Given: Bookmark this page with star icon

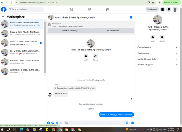Looking at the screenshot, I should click(x=153, y=3).
